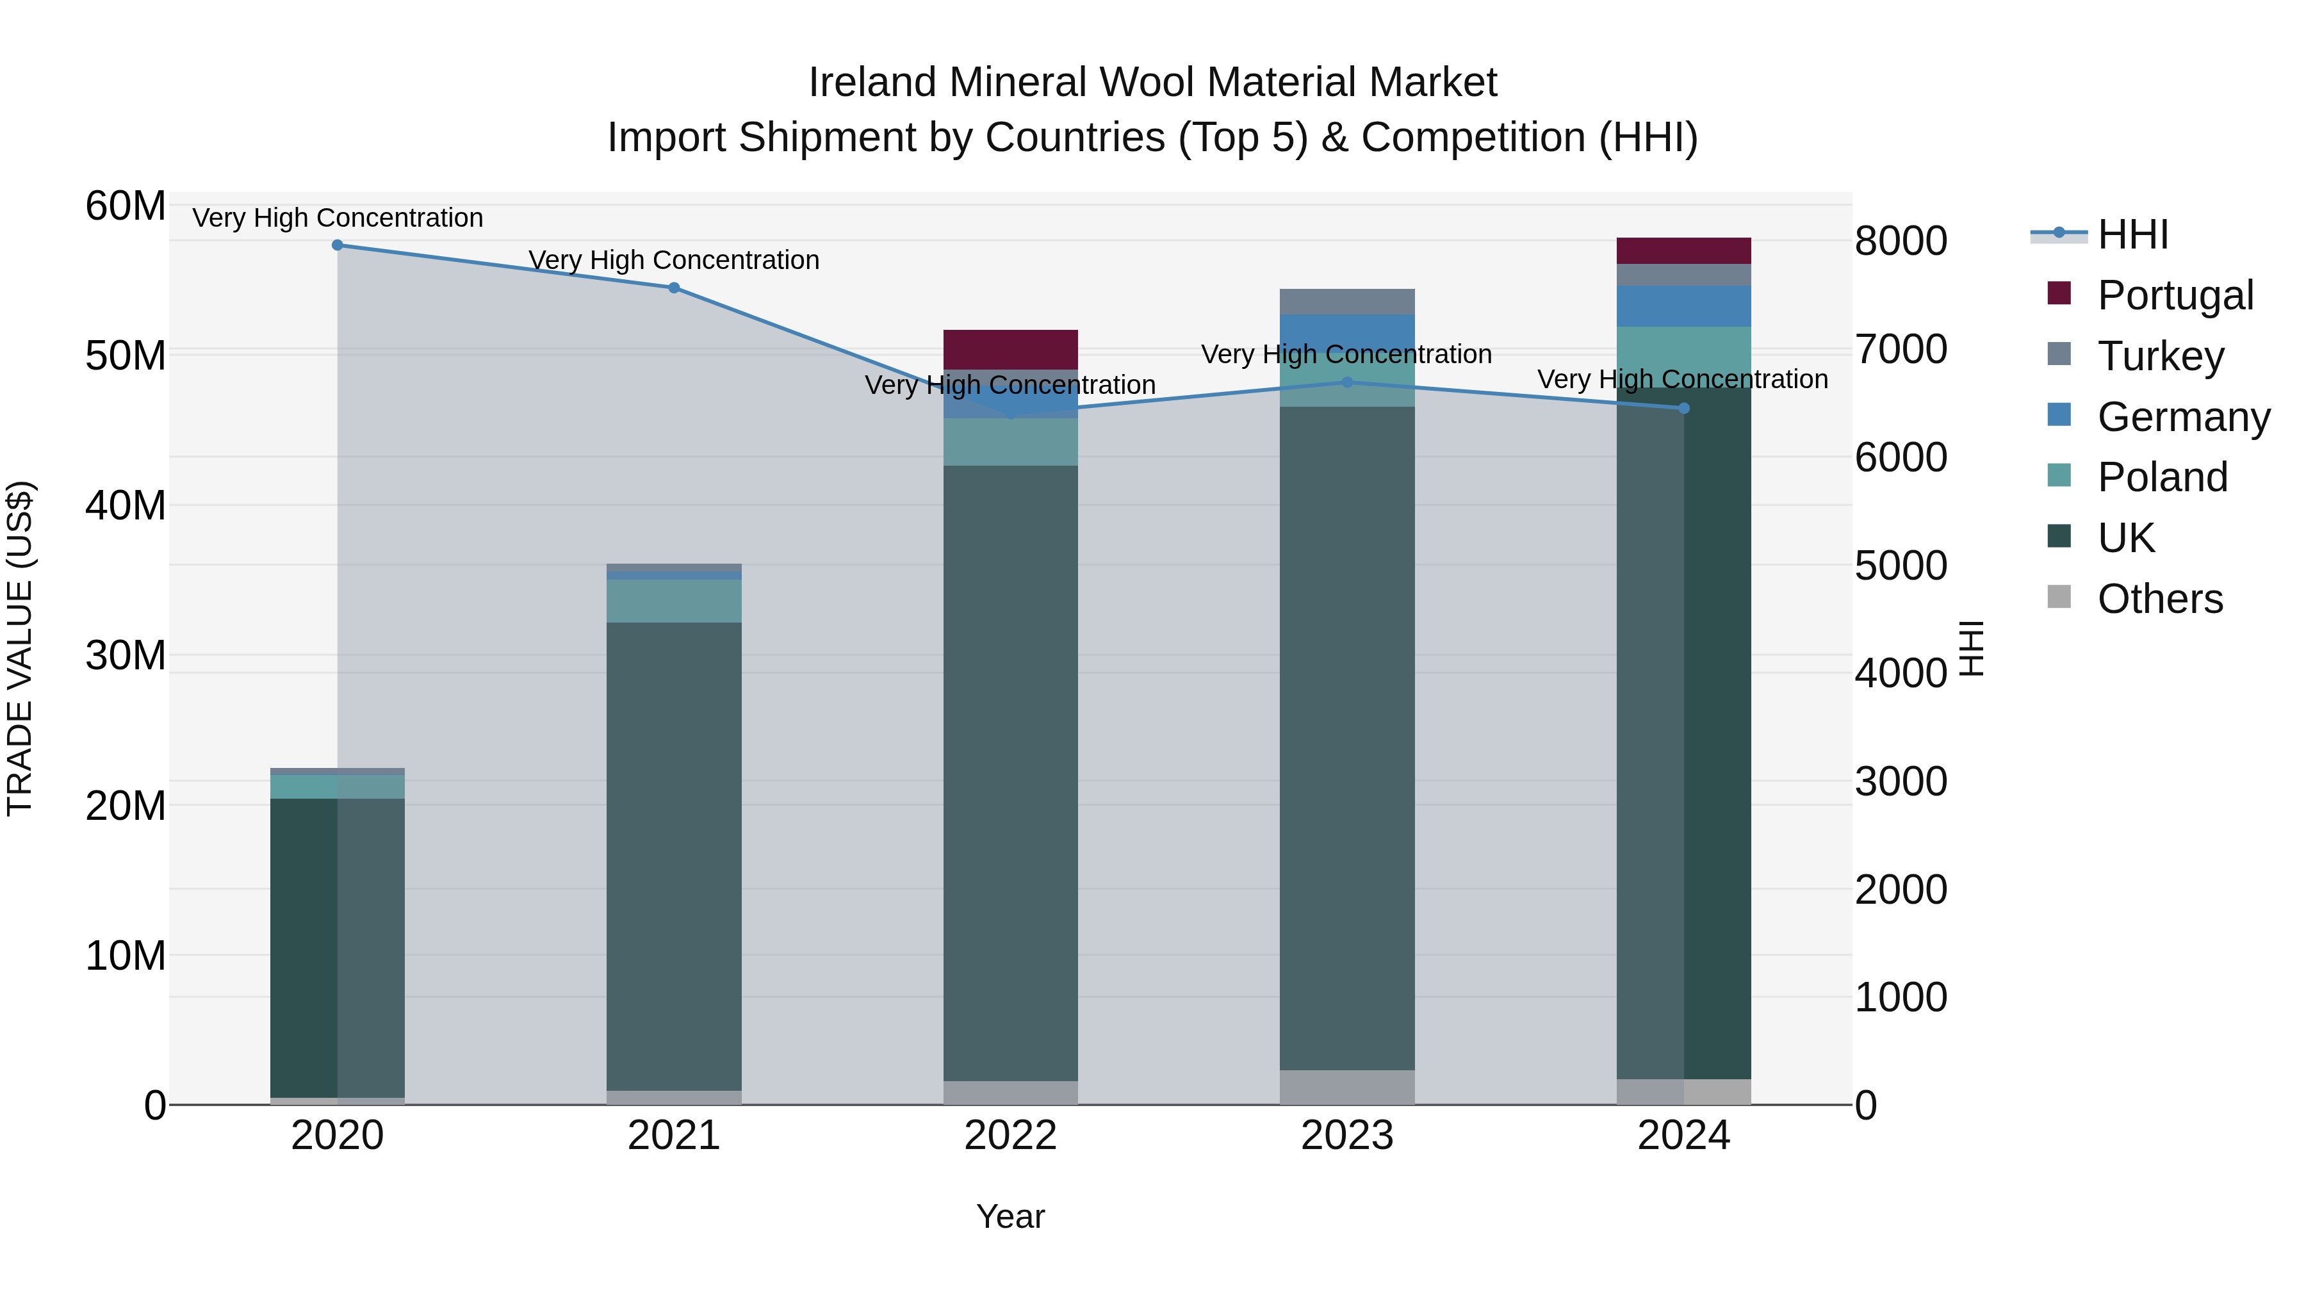
Task: Toggle the Others legend entry
Action: (x=2135, y=599)
